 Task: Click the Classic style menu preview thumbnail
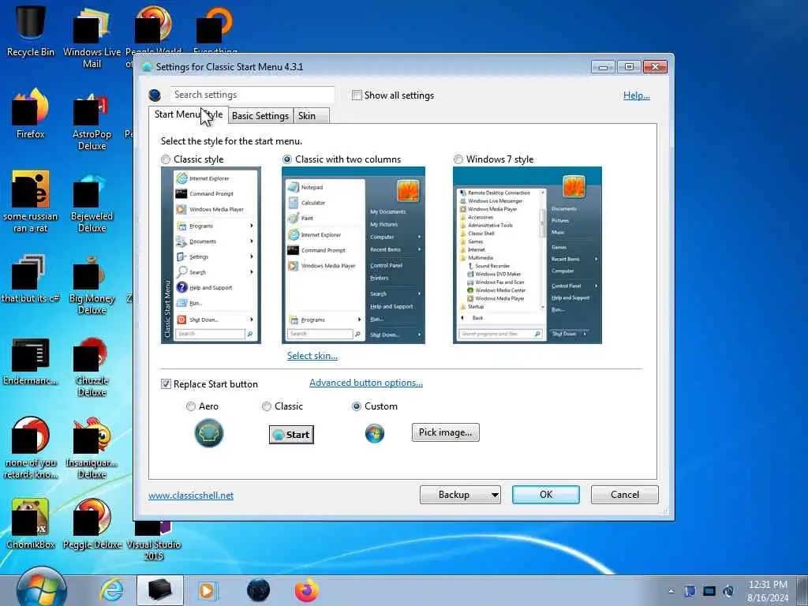pyautogui.click(x=211, y=255)
